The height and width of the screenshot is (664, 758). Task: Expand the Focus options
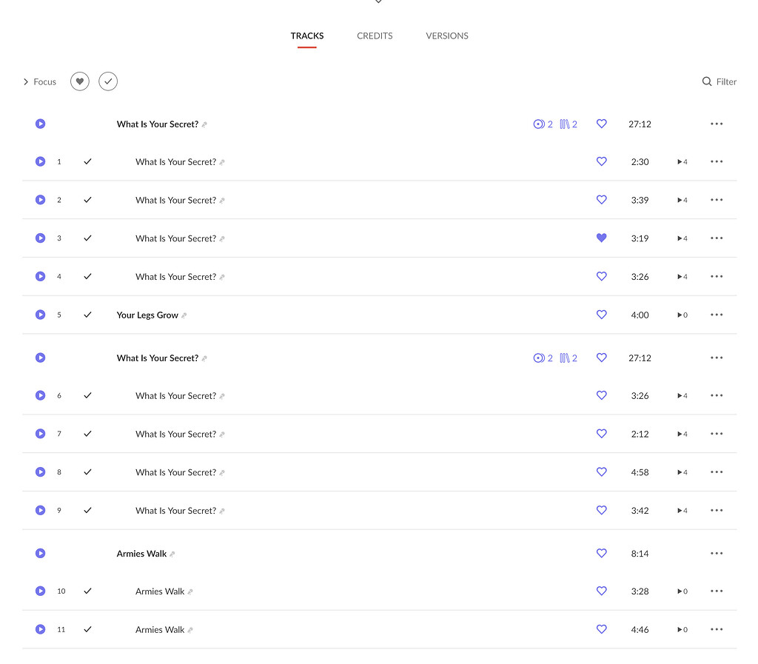pos(39,81)
